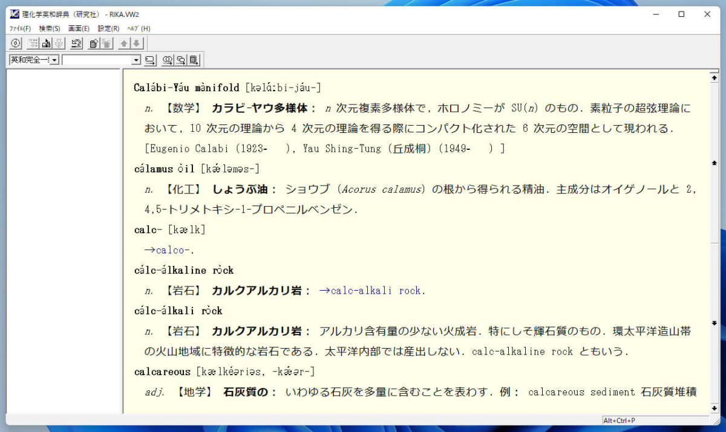
Task: Click the application icon in title bar
Action: point(15,14)
